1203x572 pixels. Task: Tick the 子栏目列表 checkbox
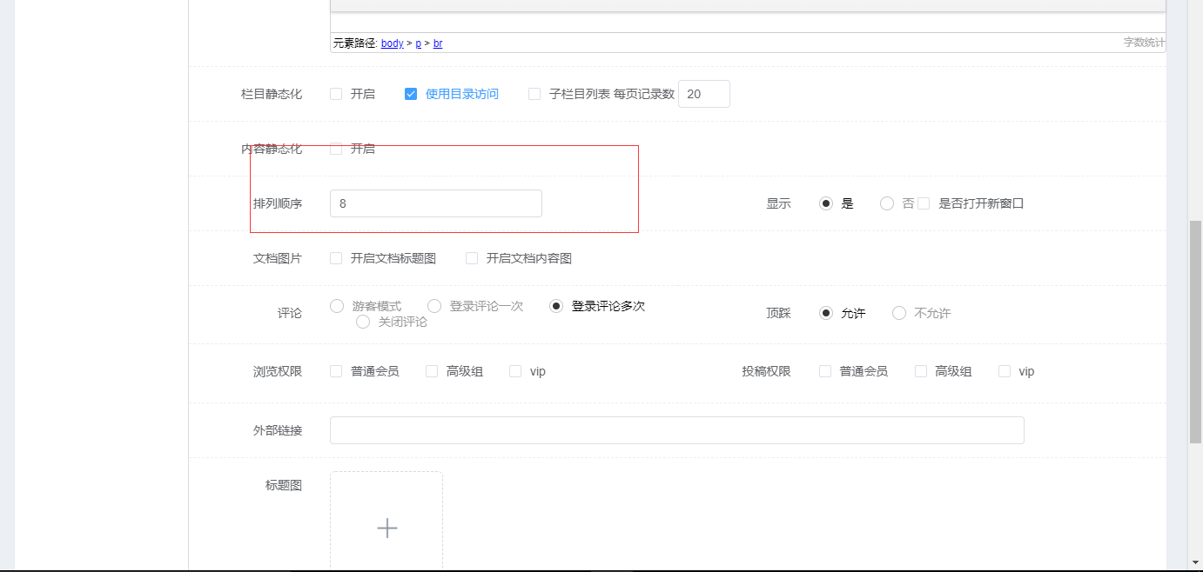[x=534, y=94]
